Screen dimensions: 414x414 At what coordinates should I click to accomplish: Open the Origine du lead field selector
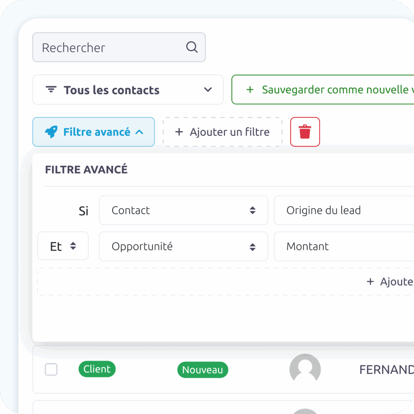(344, 210)
